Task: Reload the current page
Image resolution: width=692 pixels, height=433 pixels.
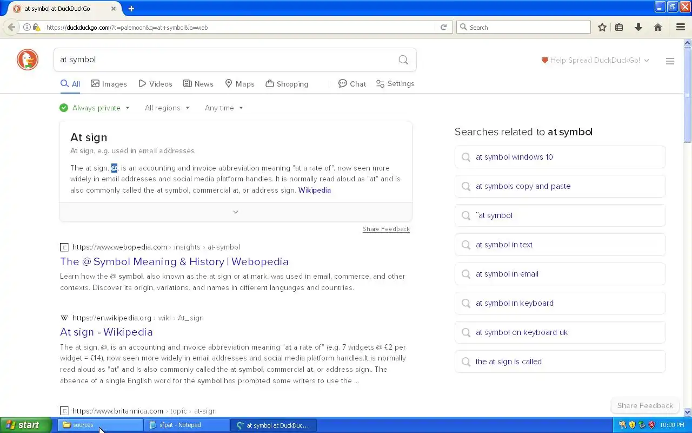Action: click(x=443, y=27)
